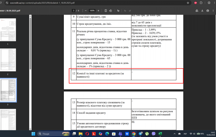Switch input language УКР

point(185,134)
